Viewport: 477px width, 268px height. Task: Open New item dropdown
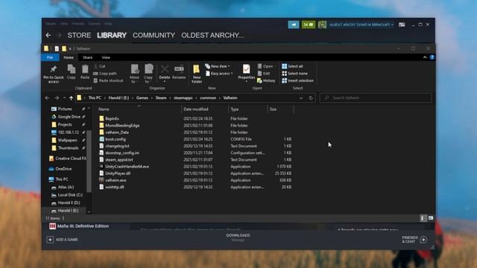[218, 66]
